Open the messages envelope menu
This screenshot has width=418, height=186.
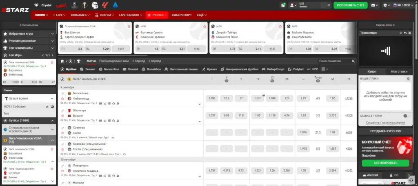point(375,5)
